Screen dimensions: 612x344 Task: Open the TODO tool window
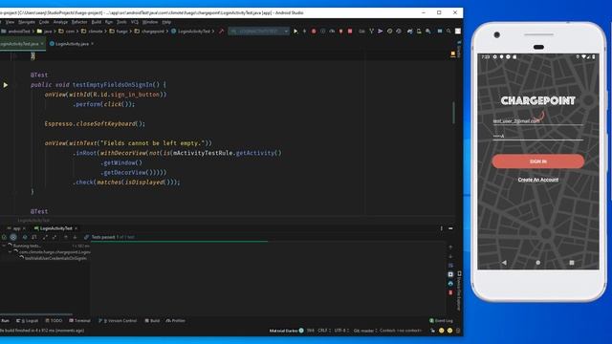click(54, 321)
